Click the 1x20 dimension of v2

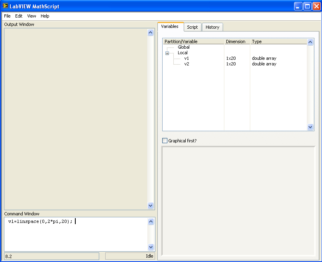[x=231, y=64]
